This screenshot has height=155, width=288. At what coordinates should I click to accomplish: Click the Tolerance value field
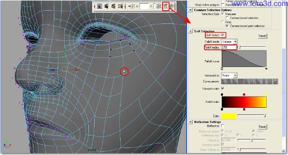(x=229, y=140)
